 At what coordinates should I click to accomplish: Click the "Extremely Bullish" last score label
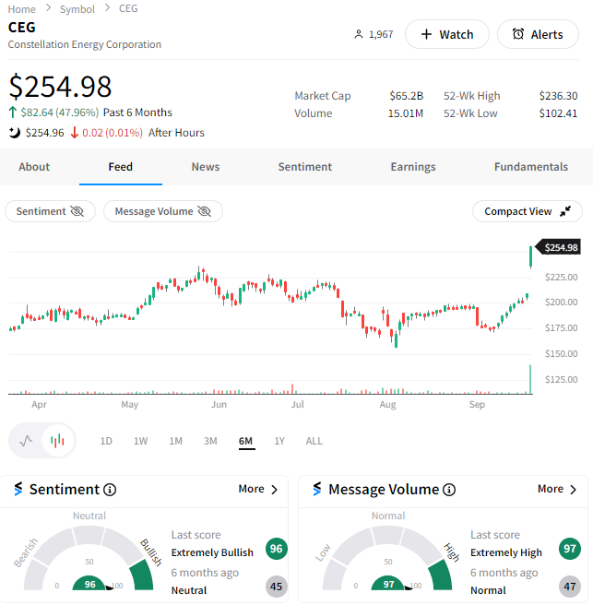pyautogui.click(x=212, y=552)
